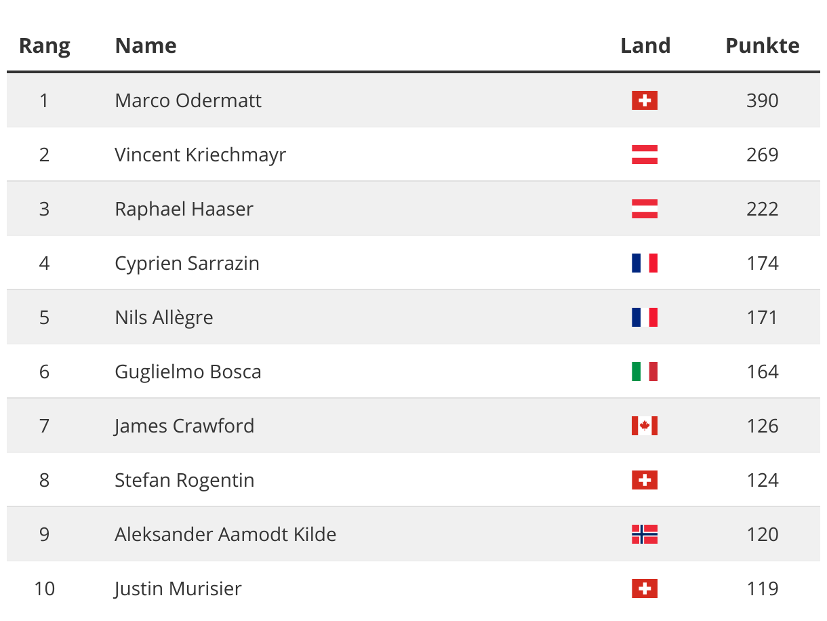
Task: Click the 390 points value
Action: [x=762, y=100]
